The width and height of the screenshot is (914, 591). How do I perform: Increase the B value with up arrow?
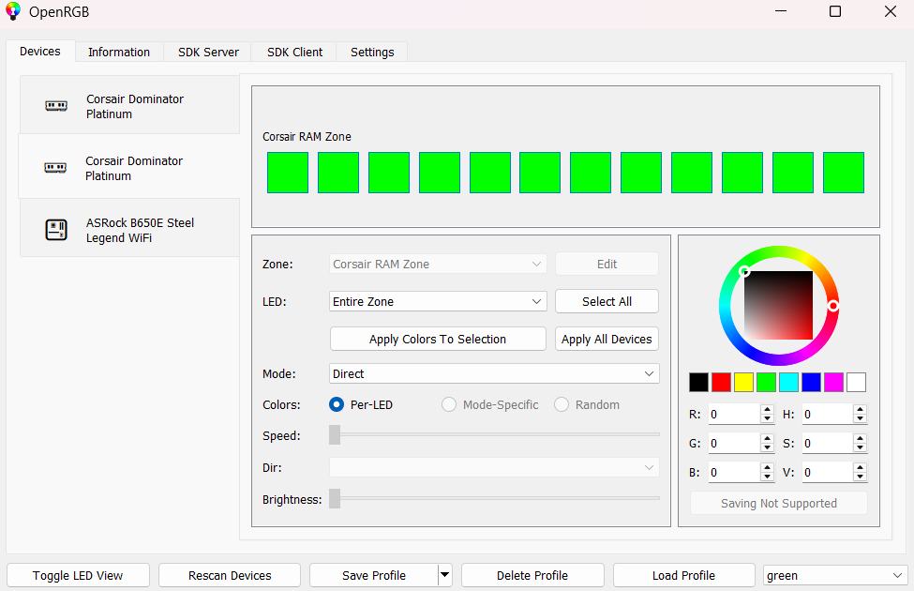pos(767,467)
